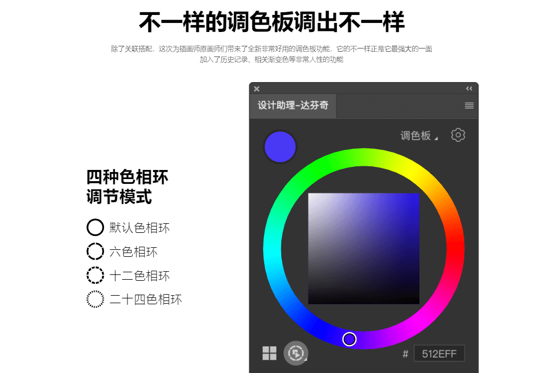Click the four-square grid swatches icon
Screen dimensions: 555x373
(269, 353)
